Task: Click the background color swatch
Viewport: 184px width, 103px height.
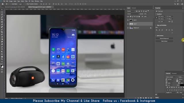Action: (3, 67)
